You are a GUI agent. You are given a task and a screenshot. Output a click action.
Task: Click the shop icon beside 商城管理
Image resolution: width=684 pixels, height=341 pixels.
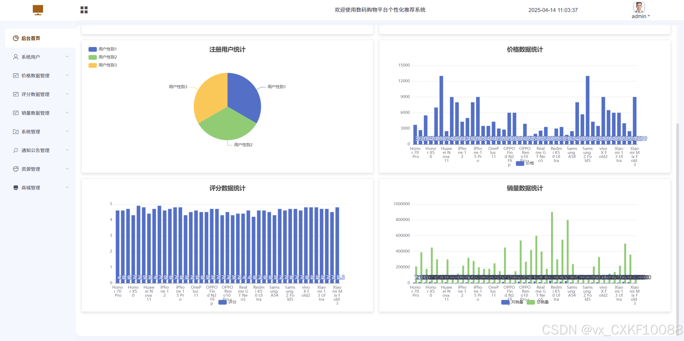click(x=16, y=188)
